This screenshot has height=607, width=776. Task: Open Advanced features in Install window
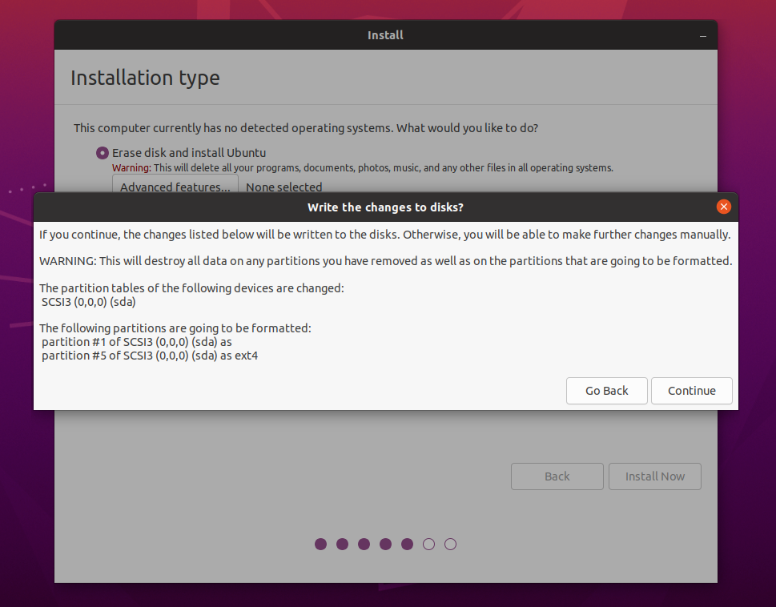pos(175,184)
